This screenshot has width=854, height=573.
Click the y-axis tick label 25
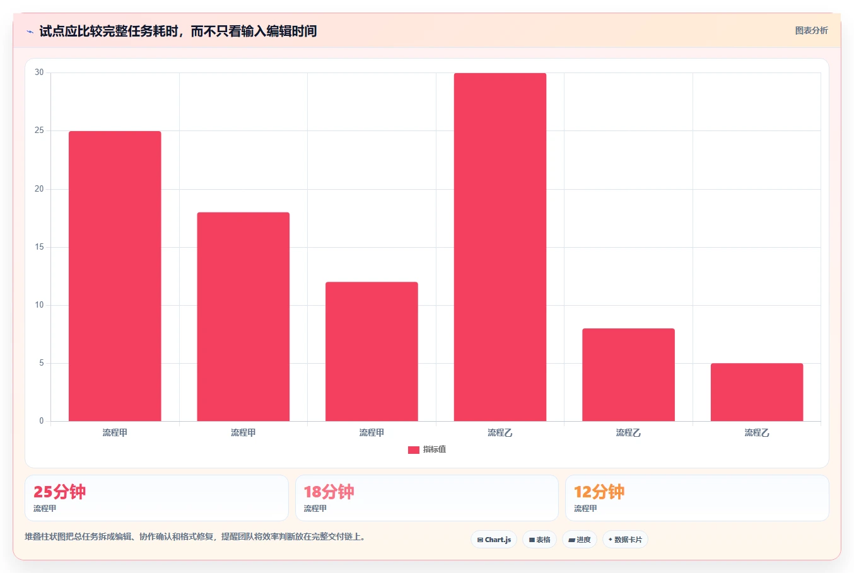[39, 130]
